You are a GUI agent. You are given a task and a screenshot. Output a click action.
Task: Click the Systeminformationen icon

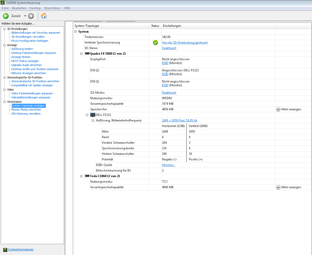(x=5, y=250)
